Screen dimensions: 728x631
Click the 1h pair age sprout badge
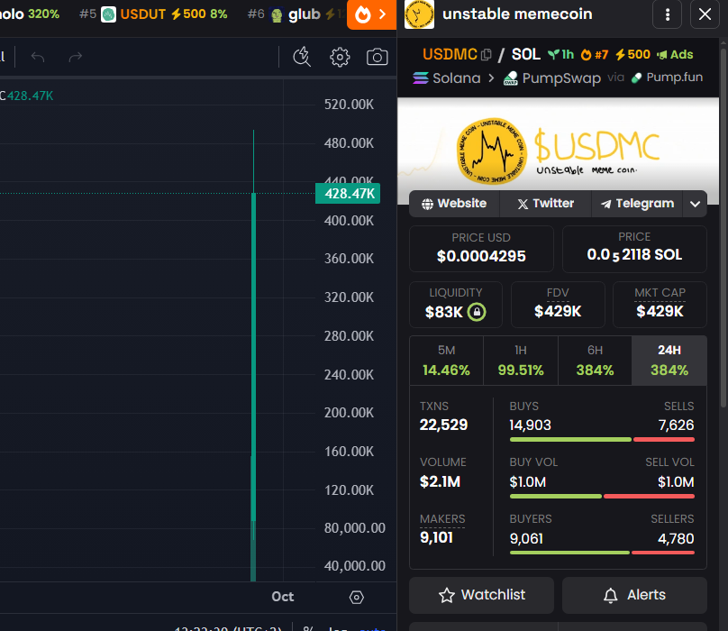[560, 55]
